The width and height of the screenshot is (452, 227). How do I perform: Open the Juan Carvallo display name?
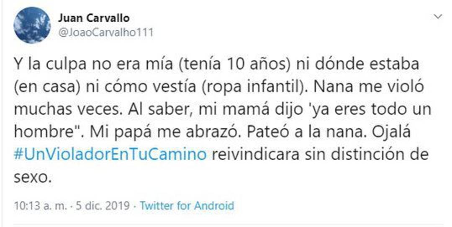[x=94, y=18]
